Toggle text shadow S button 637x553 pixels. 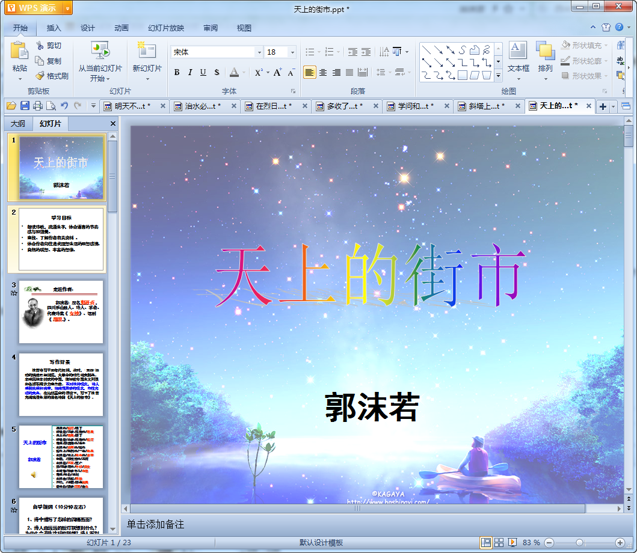tap(217, 72)
